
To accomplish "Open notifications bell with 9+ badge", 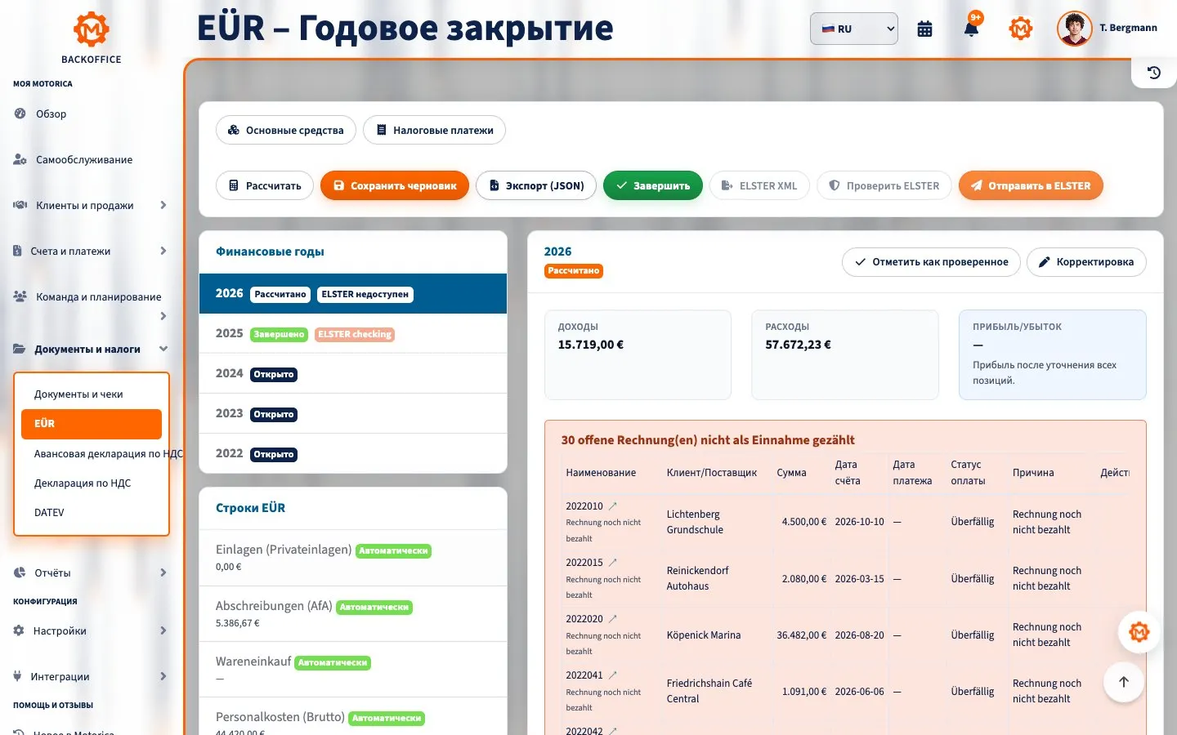I will (972, 28).
